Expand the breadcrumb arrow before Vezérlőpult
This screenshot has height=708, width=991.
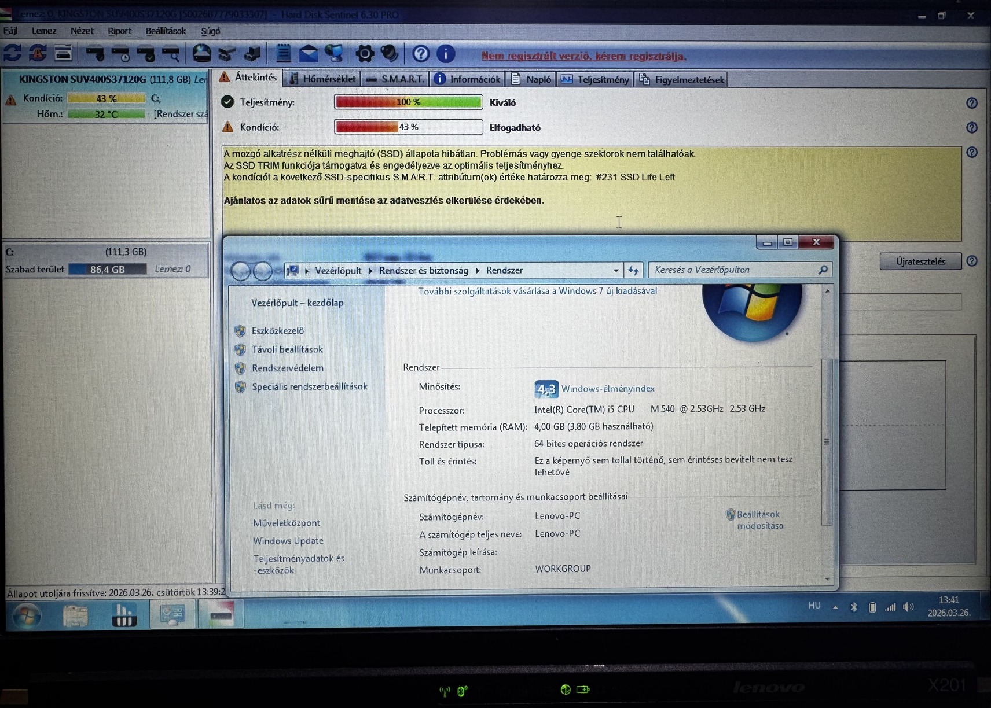pyautogui.click(x=307, y=271)
